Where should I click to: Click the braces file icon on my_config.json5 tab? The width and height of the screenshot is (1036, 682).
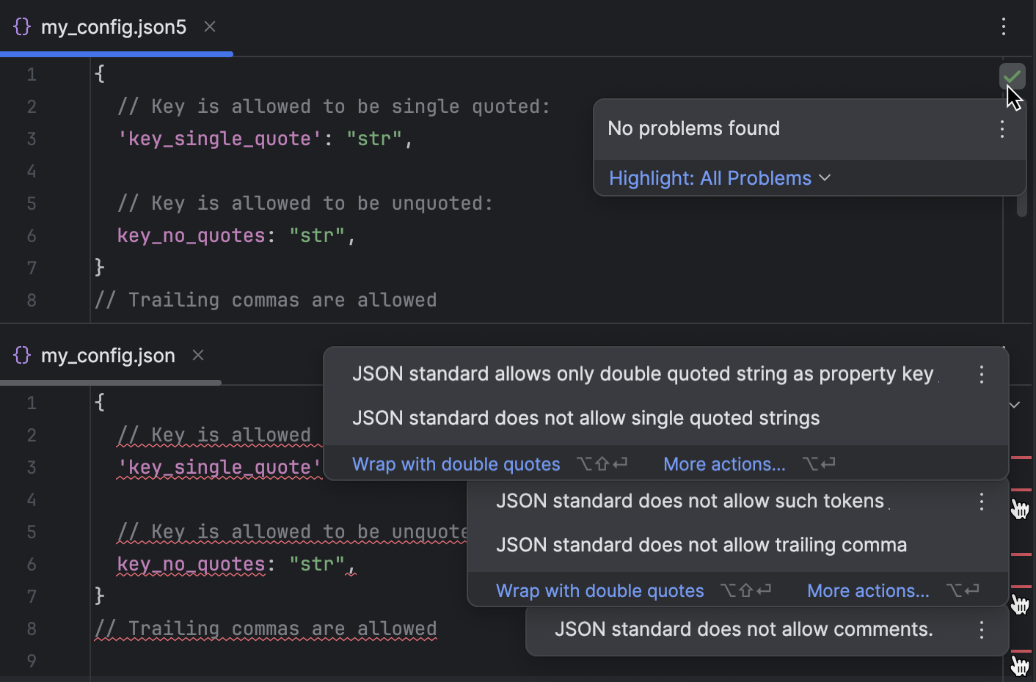(x=21, y=26)
